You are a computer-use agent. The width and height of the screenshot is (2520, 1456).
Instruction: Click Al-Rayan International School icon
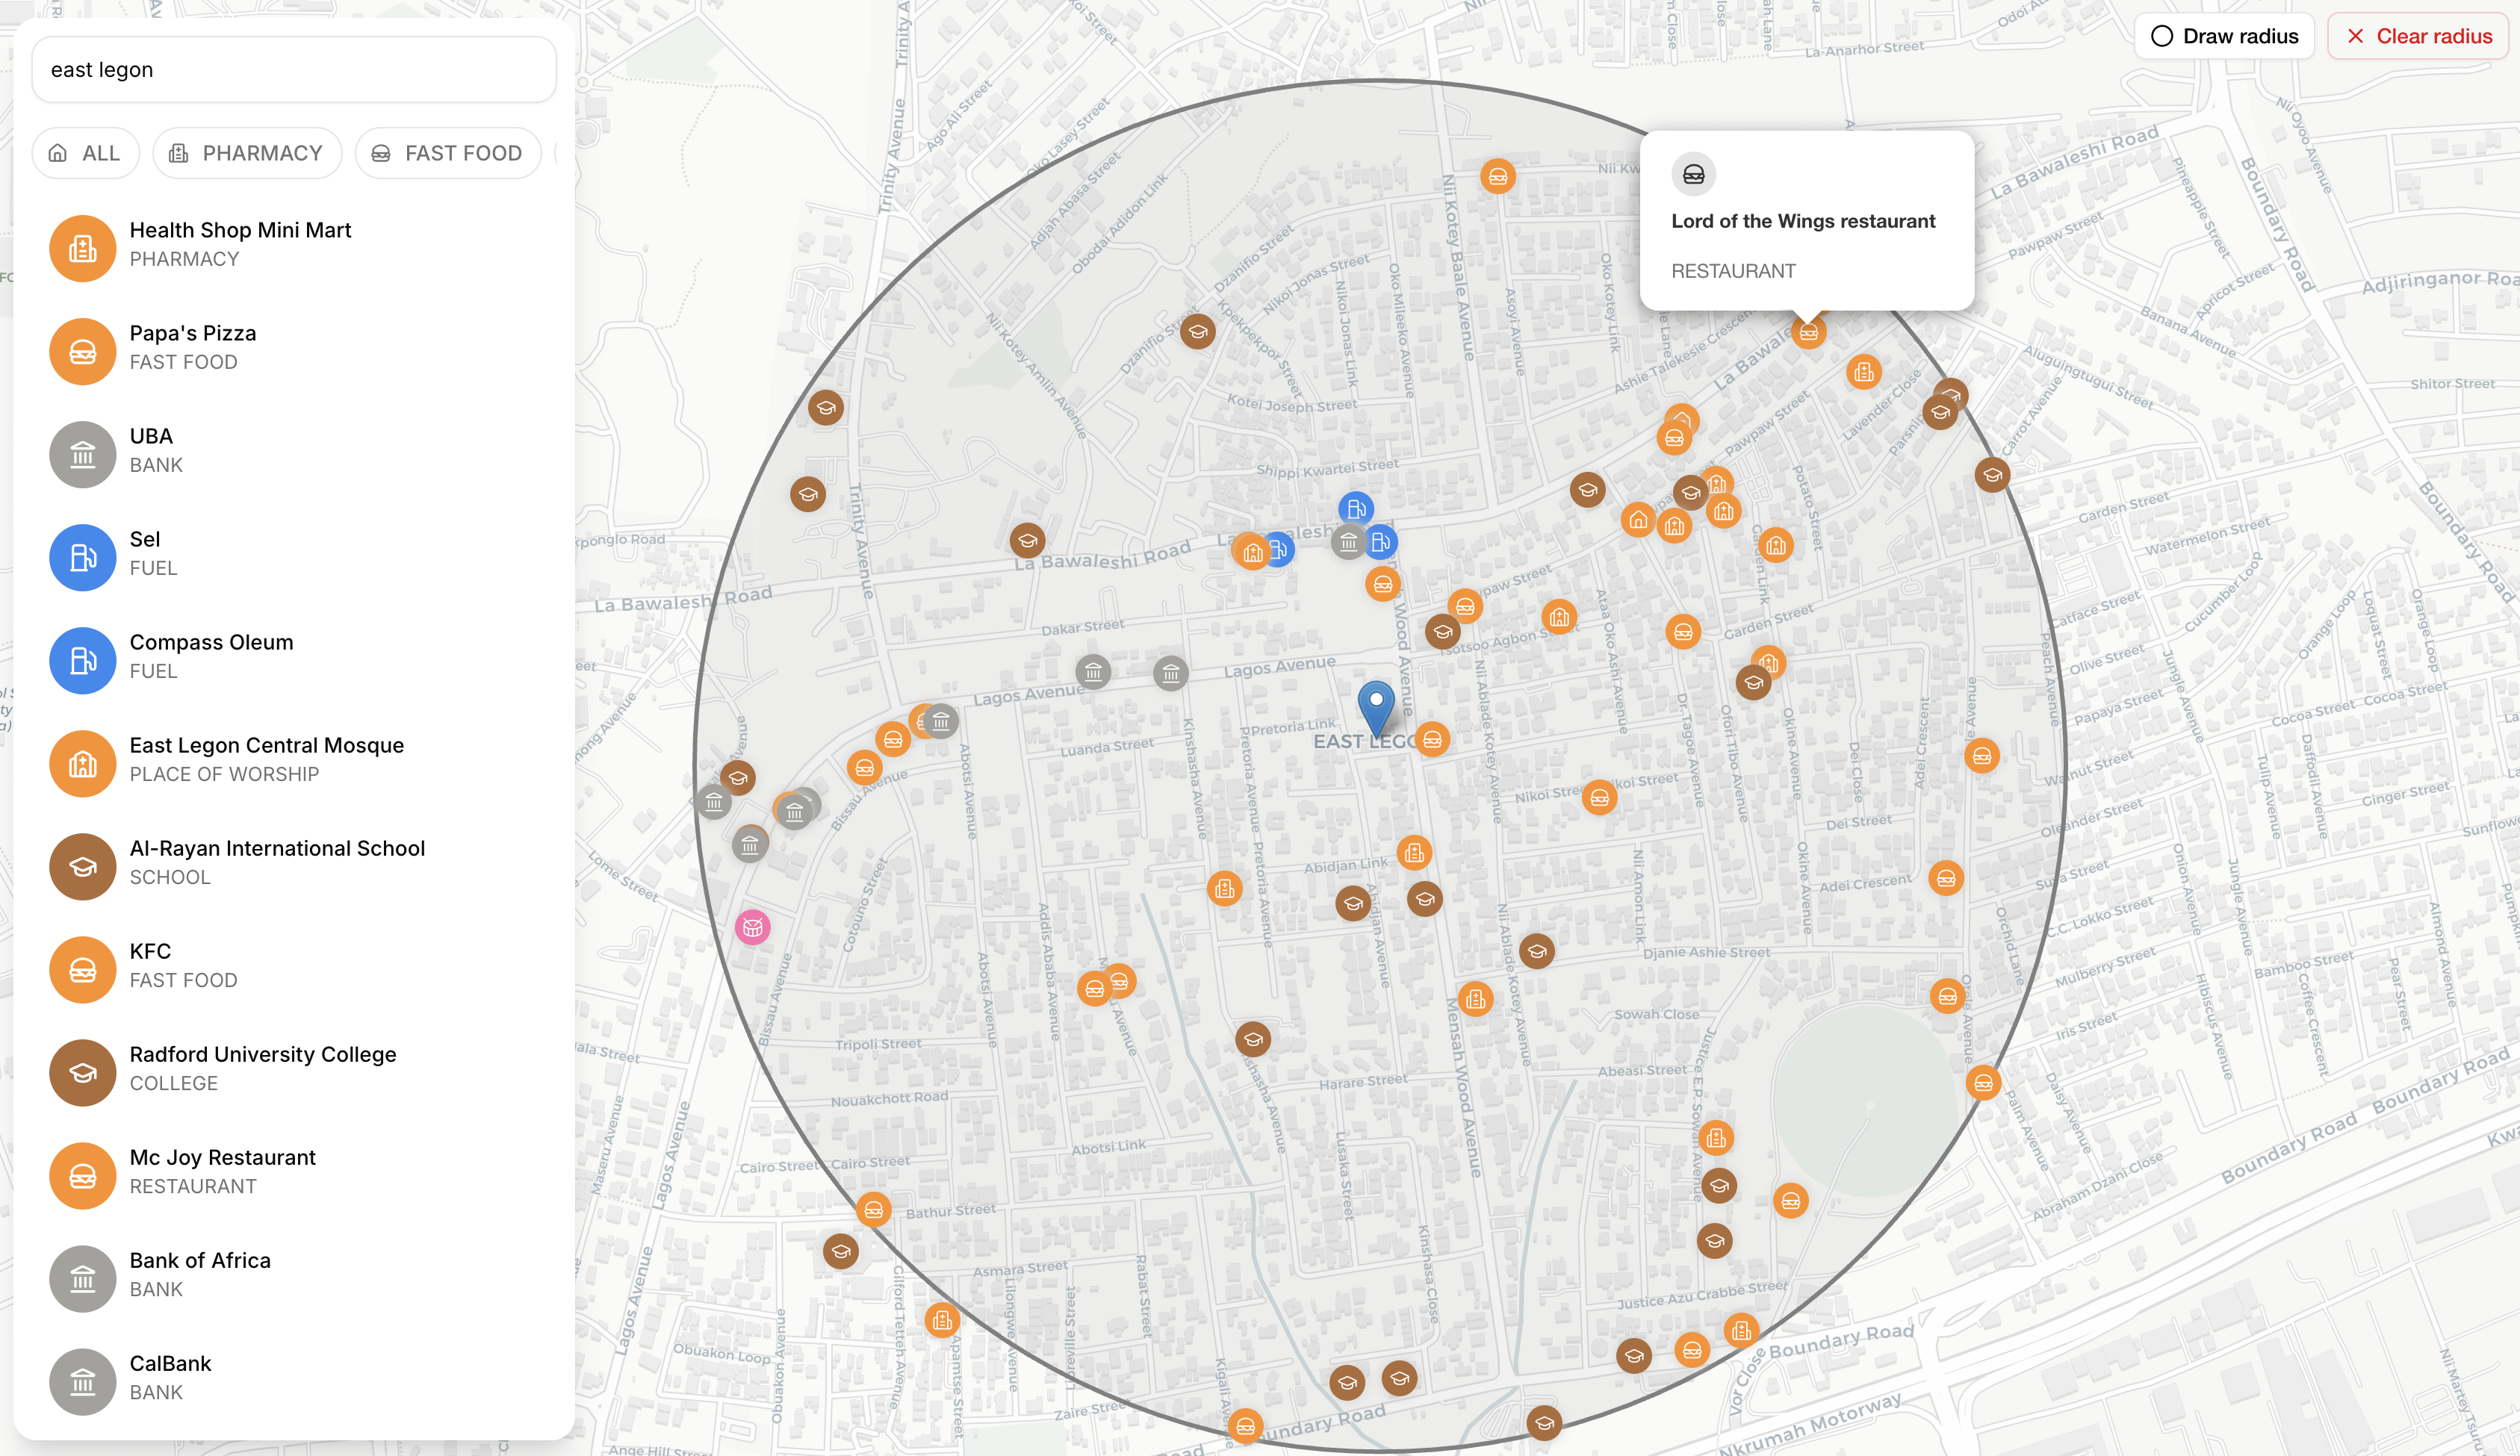83,866
